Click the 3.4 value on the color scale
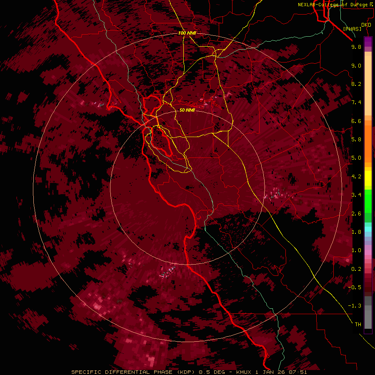375x375 pixels. pyautogui.click(x=356, y=195)
